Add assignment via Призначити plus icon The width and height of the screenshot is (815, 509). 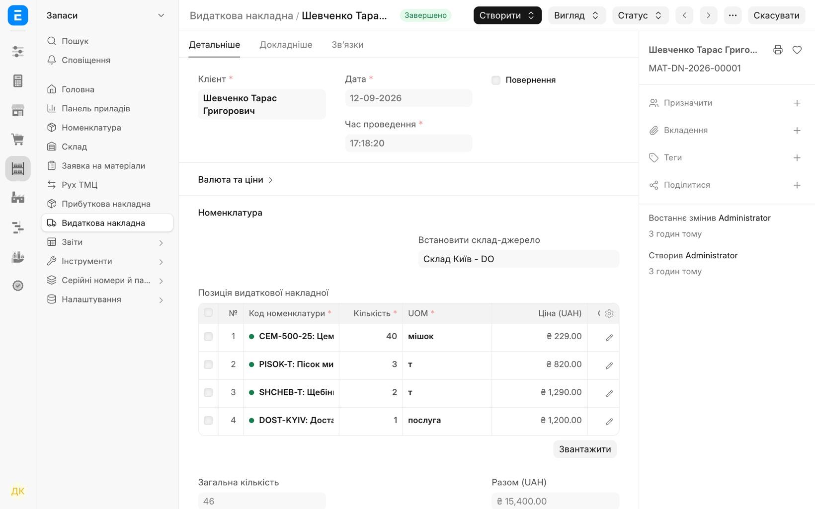[797, 103]
